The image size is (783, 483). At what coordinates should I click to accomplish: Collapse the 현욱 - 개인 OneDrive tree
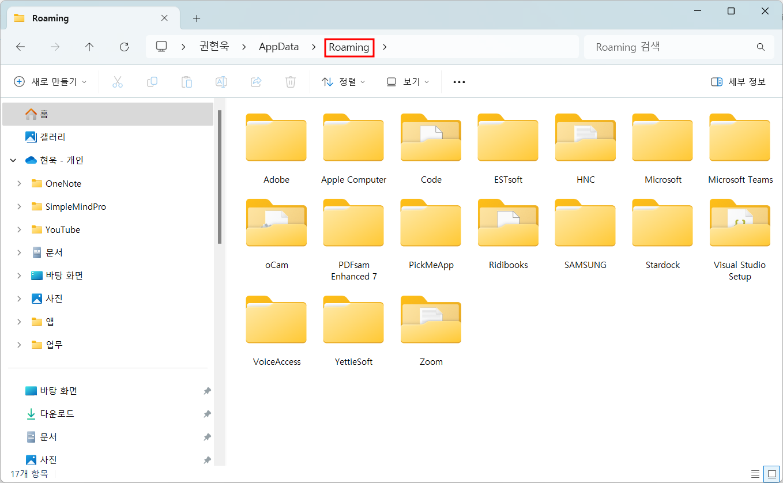(x=13, y=161)
